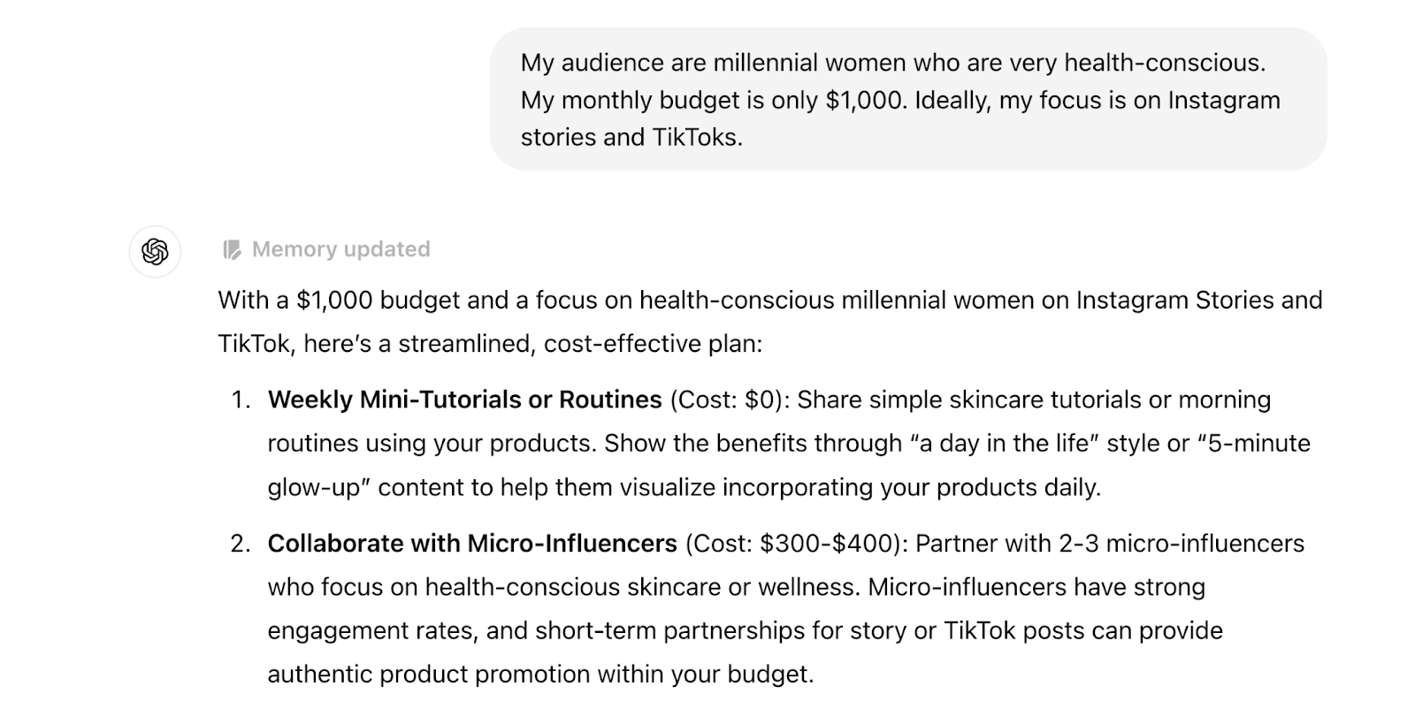Image resolution: width=1415 pixels, height=709 pixels.
Task: Click list item number 2
Action: (x=240, y=543)
